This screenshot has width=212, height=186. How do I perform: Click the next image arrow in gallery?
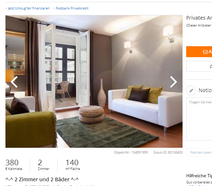173,82
